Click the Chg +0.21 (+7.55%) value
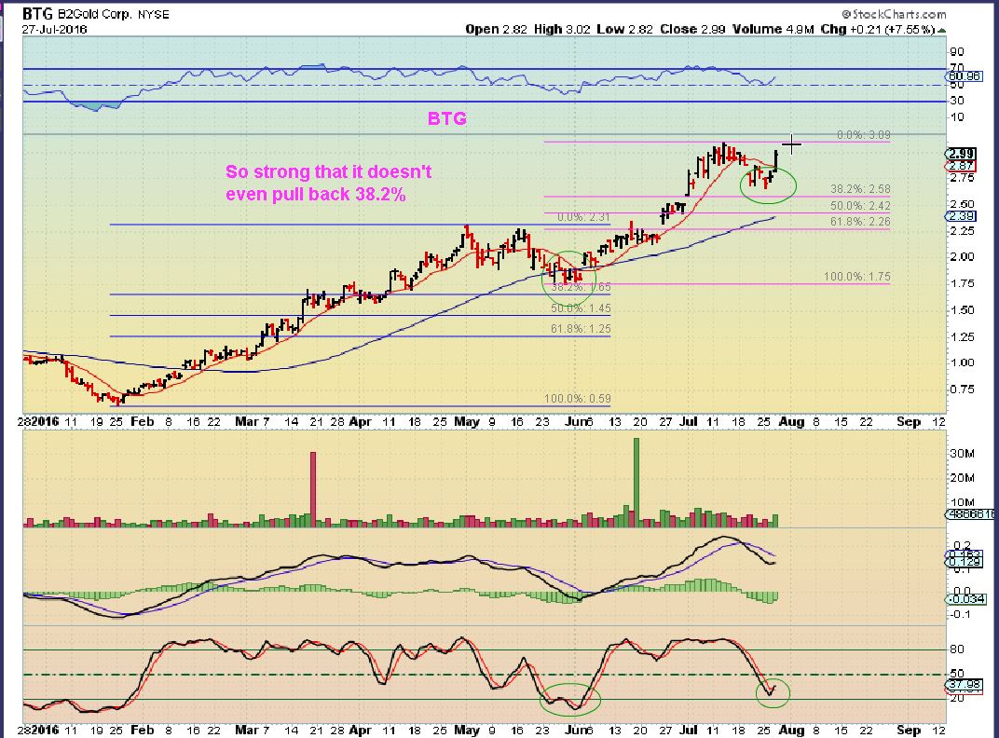The image size is (999, 738). [x=877, y=29]
